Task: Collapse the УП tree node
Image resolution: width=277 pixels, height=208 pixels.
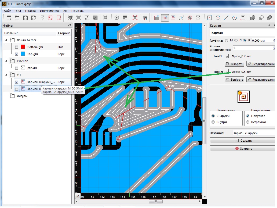Action: 6,75
